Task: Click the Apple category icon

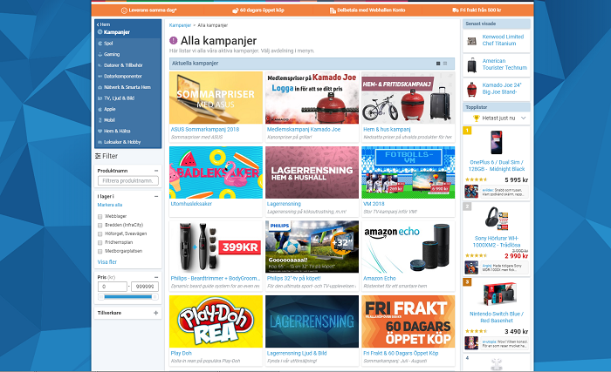Action: [x=99, y=111]
